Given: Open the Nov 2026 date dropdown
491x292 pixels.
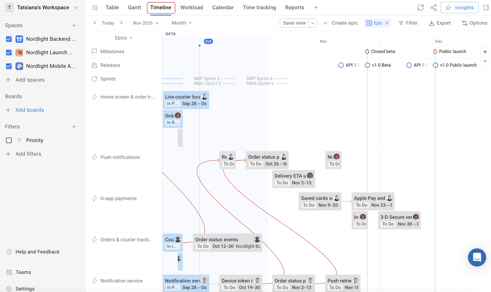Looking at the screenshot, I should 146,23.
